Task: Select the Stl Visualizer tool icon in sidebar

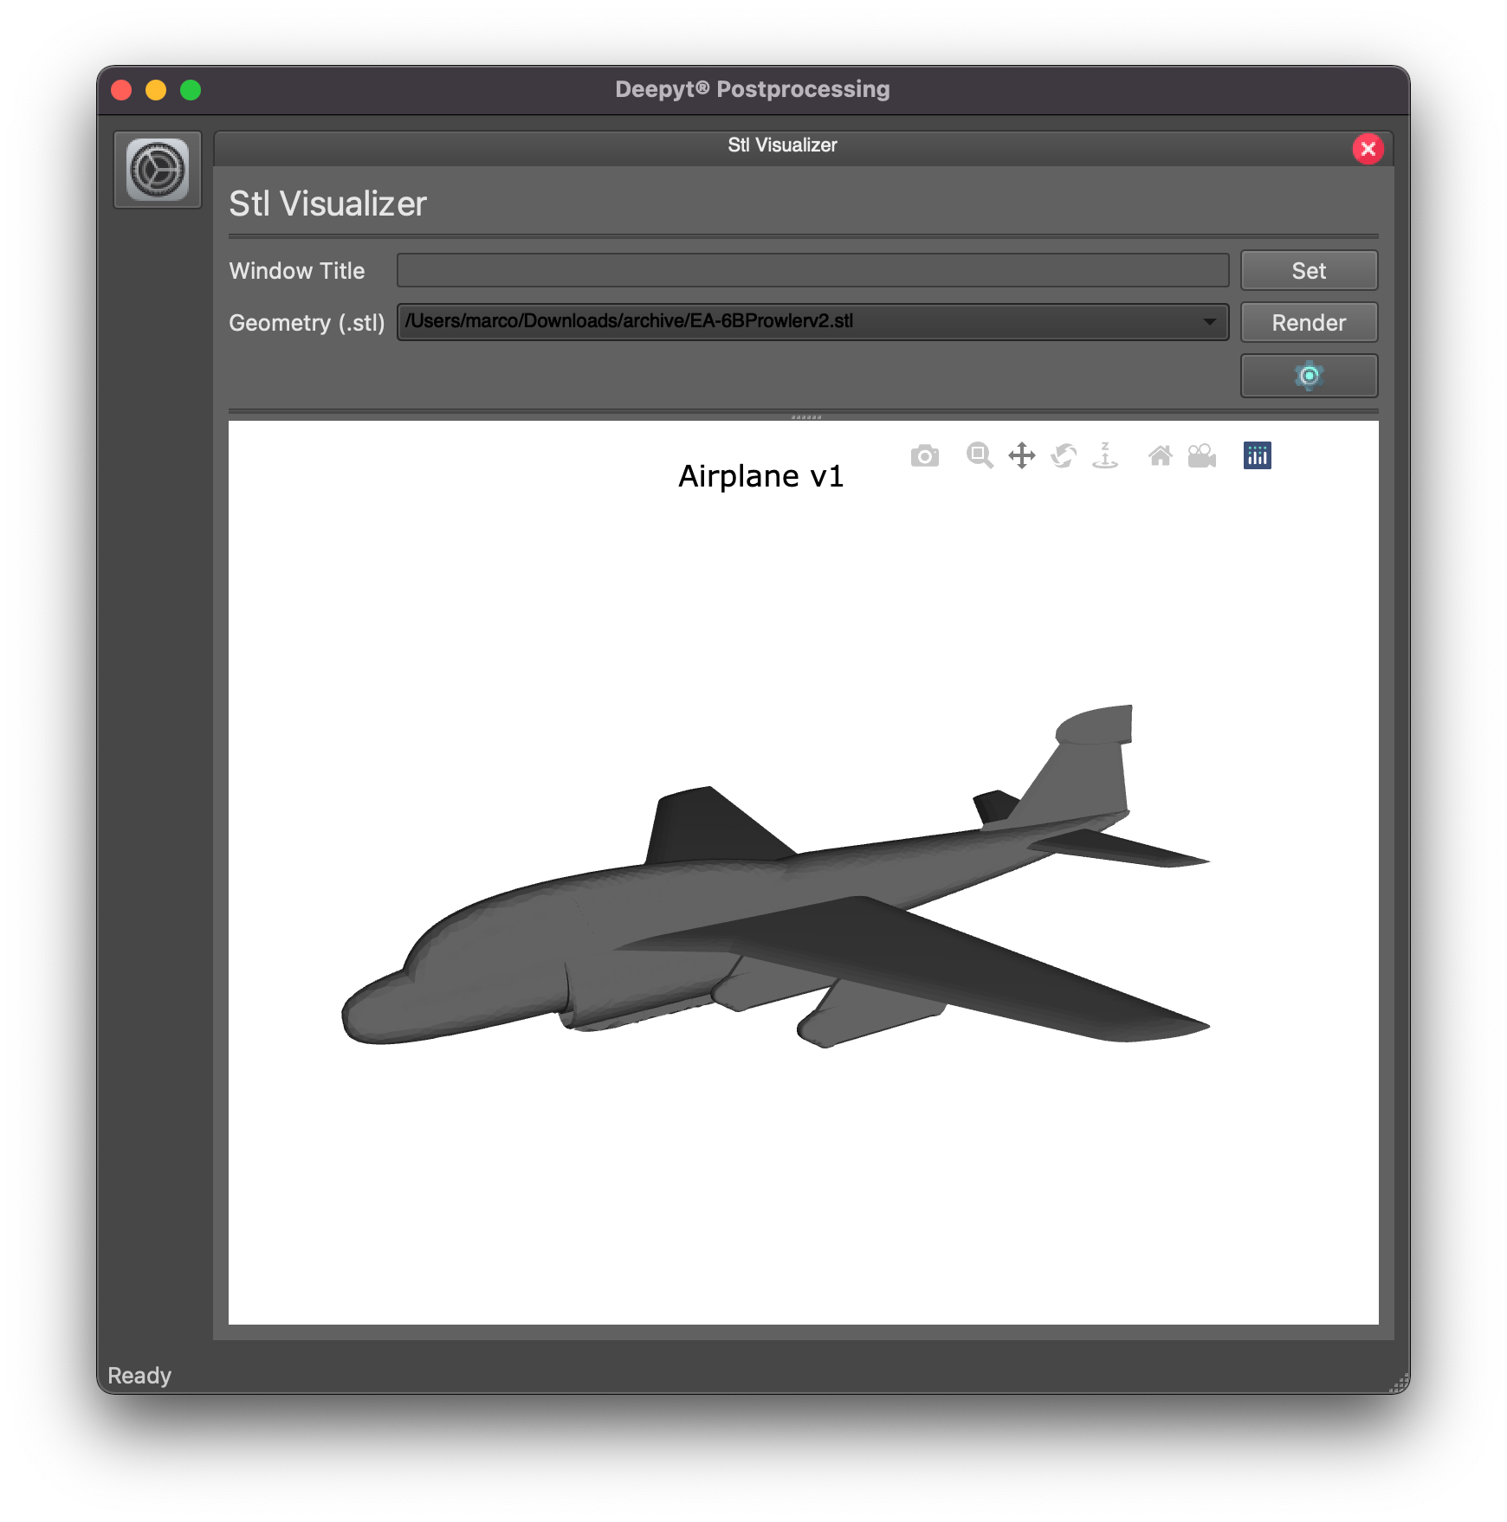Action: click(x=158, y=170)
